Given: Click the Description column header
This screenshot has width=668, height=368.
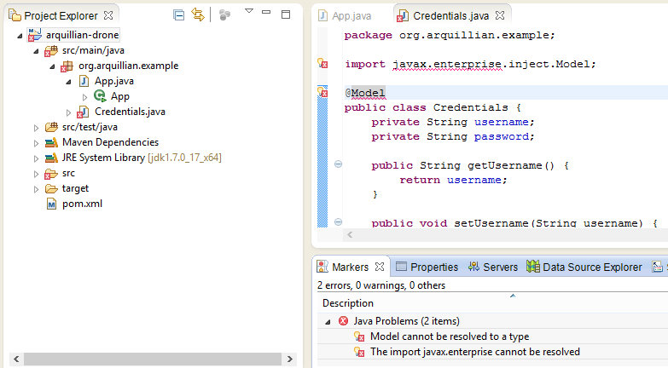Looking at the screenshot, I should pos(348,303).
